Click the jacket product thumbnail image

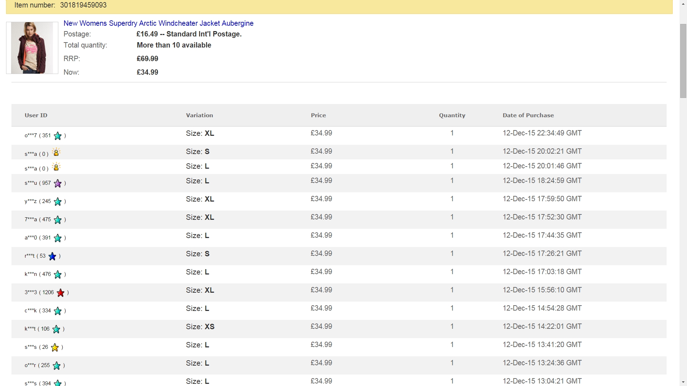(x=32, y=48)
